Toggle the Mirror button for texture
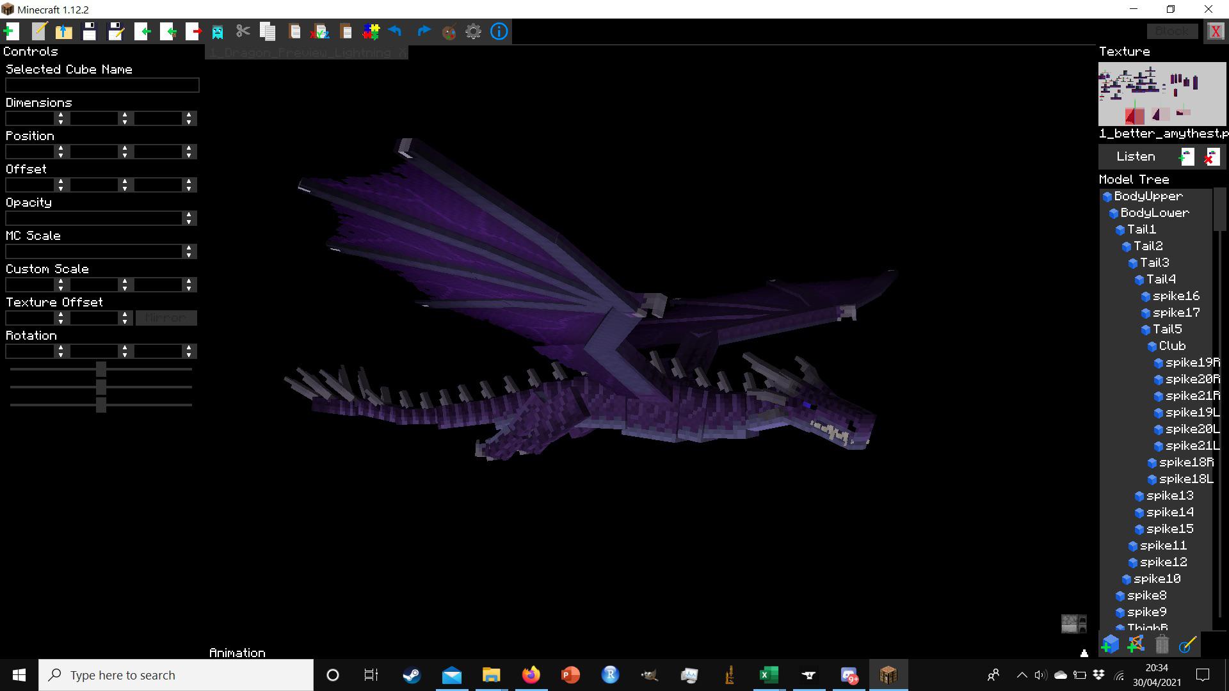This screenshot has height=691, width=1229. pyautogui.click(x=166, y=318)
